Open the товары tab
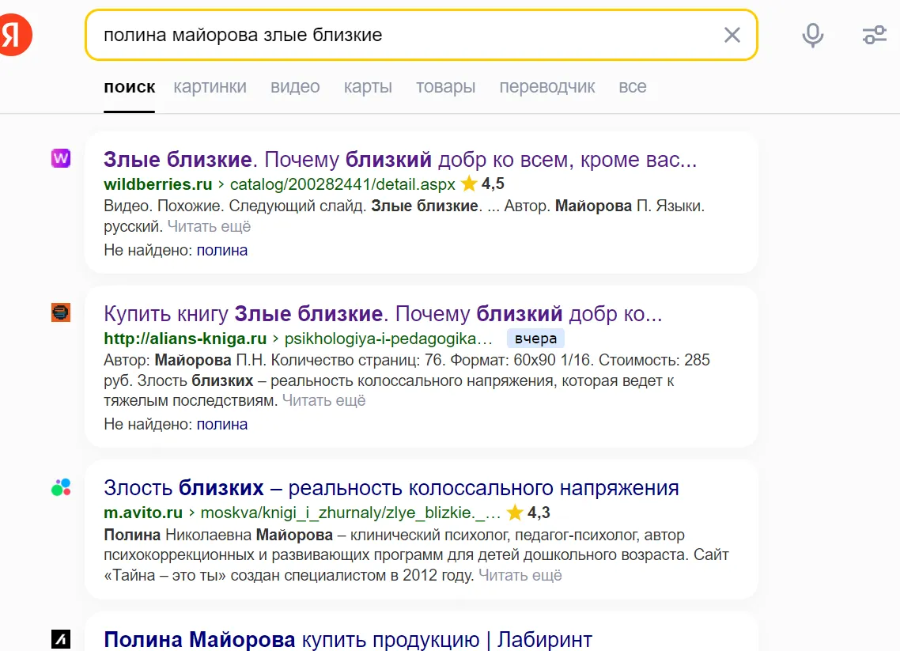The width and height of the screenshot is (900, 651). click(445, 87)
